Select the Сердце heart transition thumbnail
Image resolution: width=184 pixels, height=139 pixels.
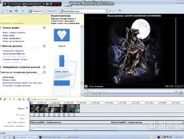(62, 35)
